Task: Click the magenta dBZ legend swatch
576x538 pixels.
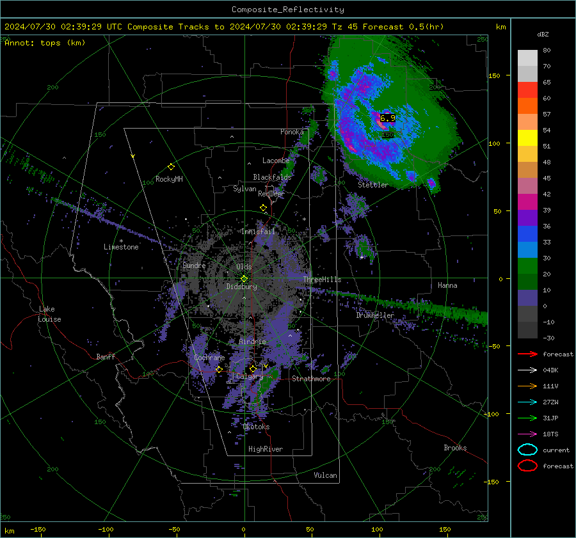Action: pos(527,202)
